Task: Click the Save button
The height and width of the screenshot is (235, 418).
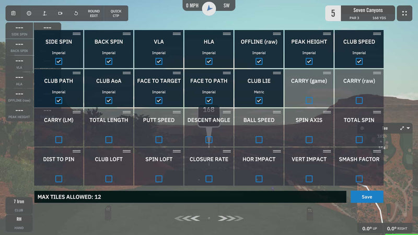Action: click(x=367, y=197)
